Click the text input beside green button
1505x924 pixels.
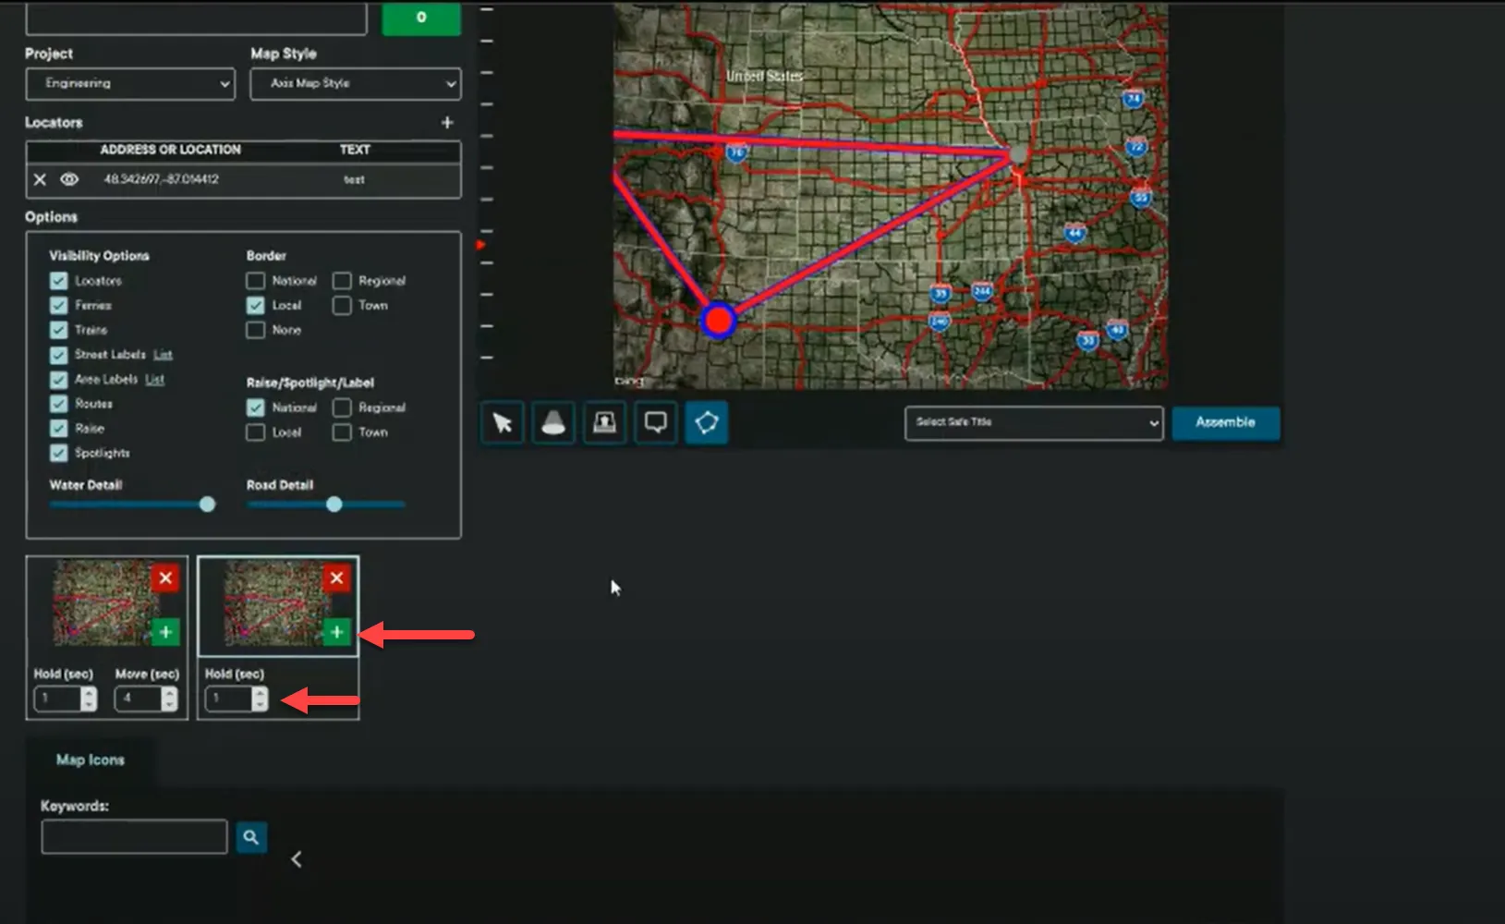(196, 18)
